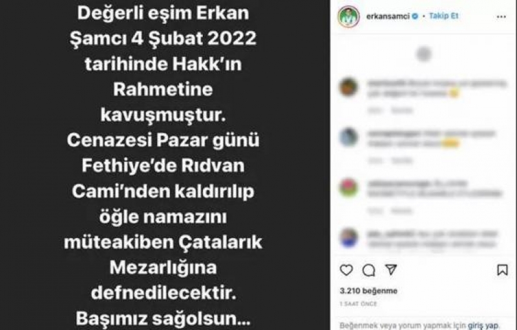The height and width of the screenshot is (330, 517).
Task: Open comments with the speech bubble icon
Action: click(x=368, y=270)
